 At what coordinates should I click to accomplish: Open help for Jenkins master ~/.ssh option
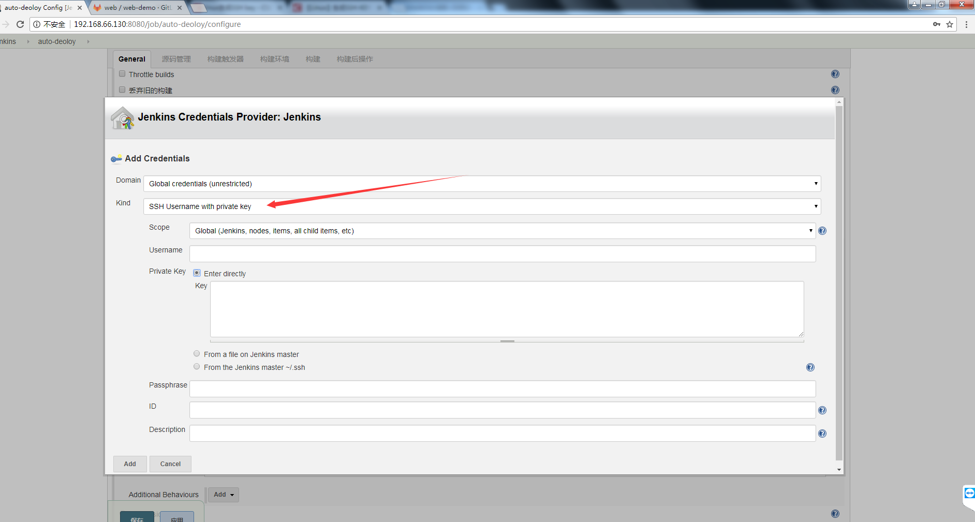point(810,367)
